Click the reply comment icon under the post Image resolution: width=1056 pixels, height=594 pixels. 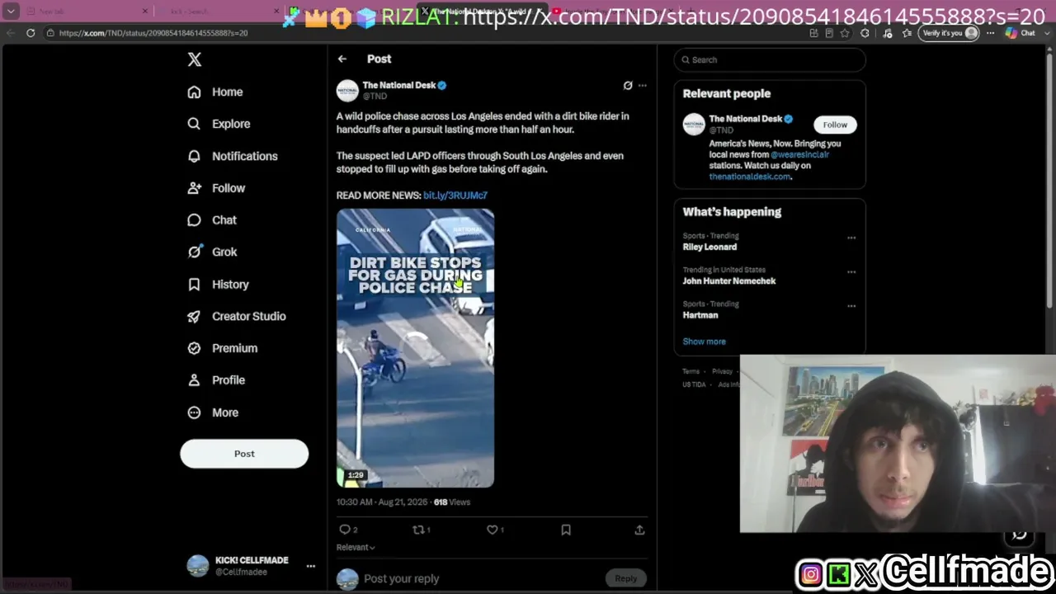click(345, 530)
